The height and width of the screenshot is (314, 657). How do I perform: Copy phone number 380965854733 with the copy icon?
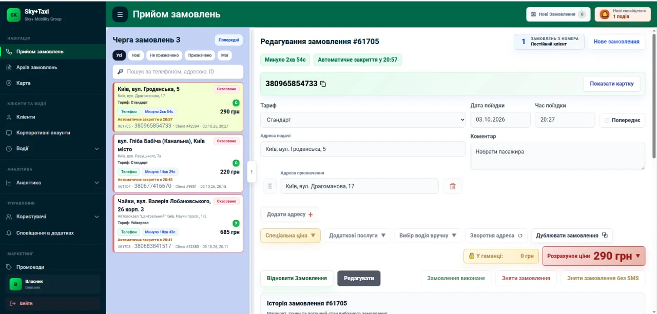(323, 84)
